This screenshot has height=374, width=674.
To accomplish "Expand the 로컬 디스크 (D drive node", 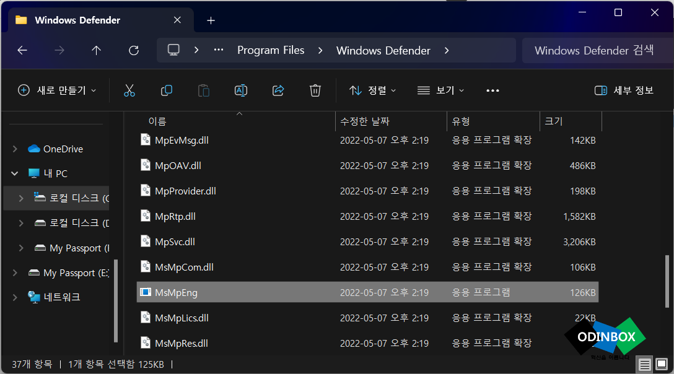I will click(21, 223).
